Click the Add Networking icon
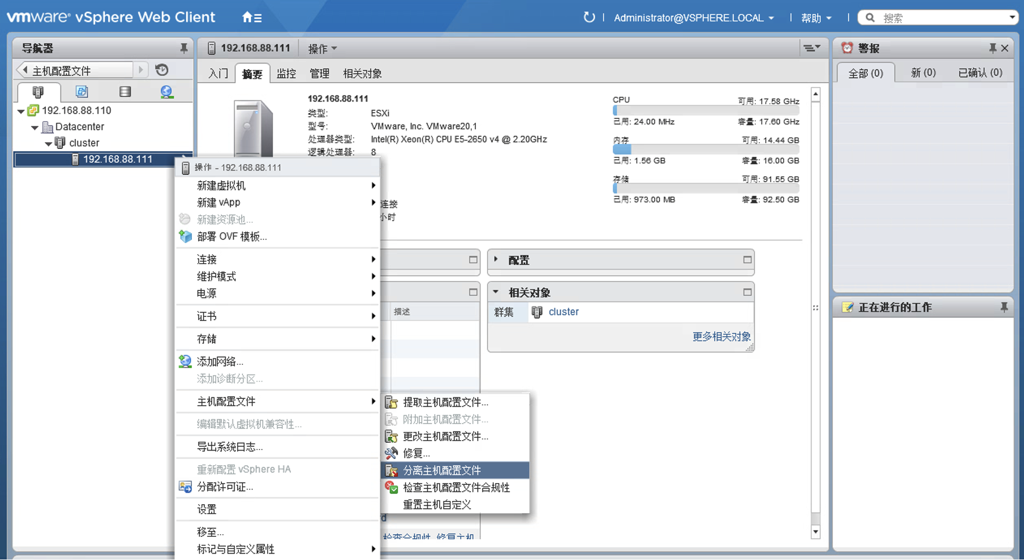This screenshot has height=560, width=1024. pos(185,361)
